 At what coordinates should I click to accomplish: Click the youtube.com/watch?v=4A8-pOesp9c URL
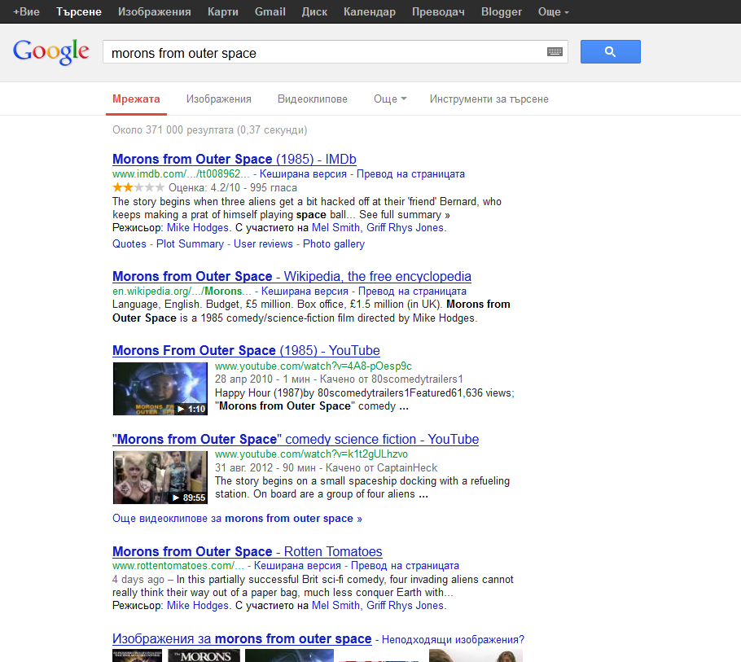[313, 366]
